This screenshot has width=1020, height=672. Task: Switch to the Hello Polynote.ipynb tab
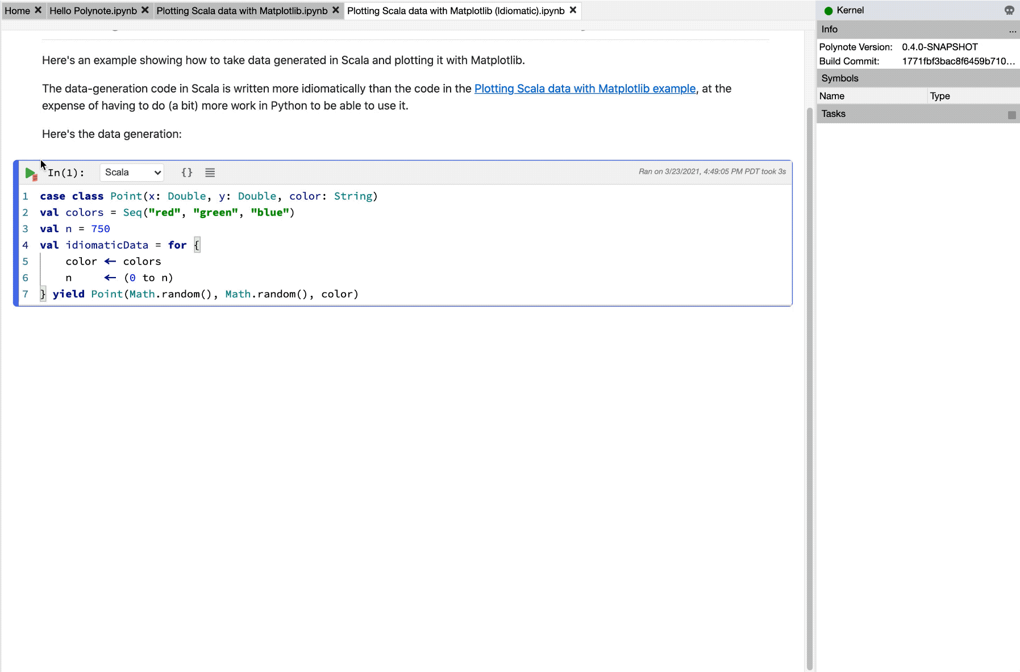point(94,10)
